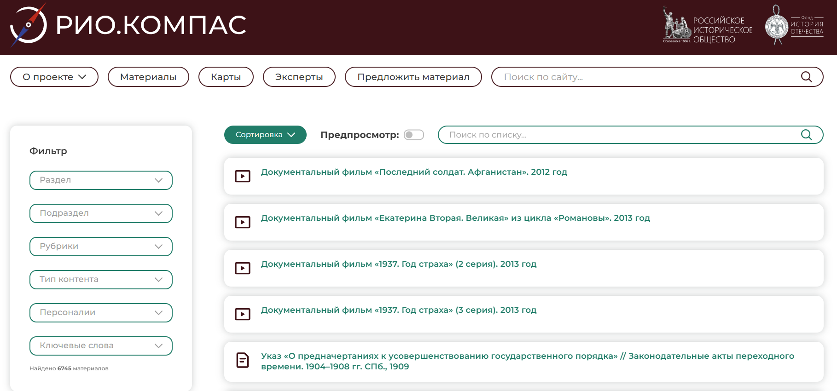Click video icon beside «1937. Год страха» 3 серия

pos(243,314)
